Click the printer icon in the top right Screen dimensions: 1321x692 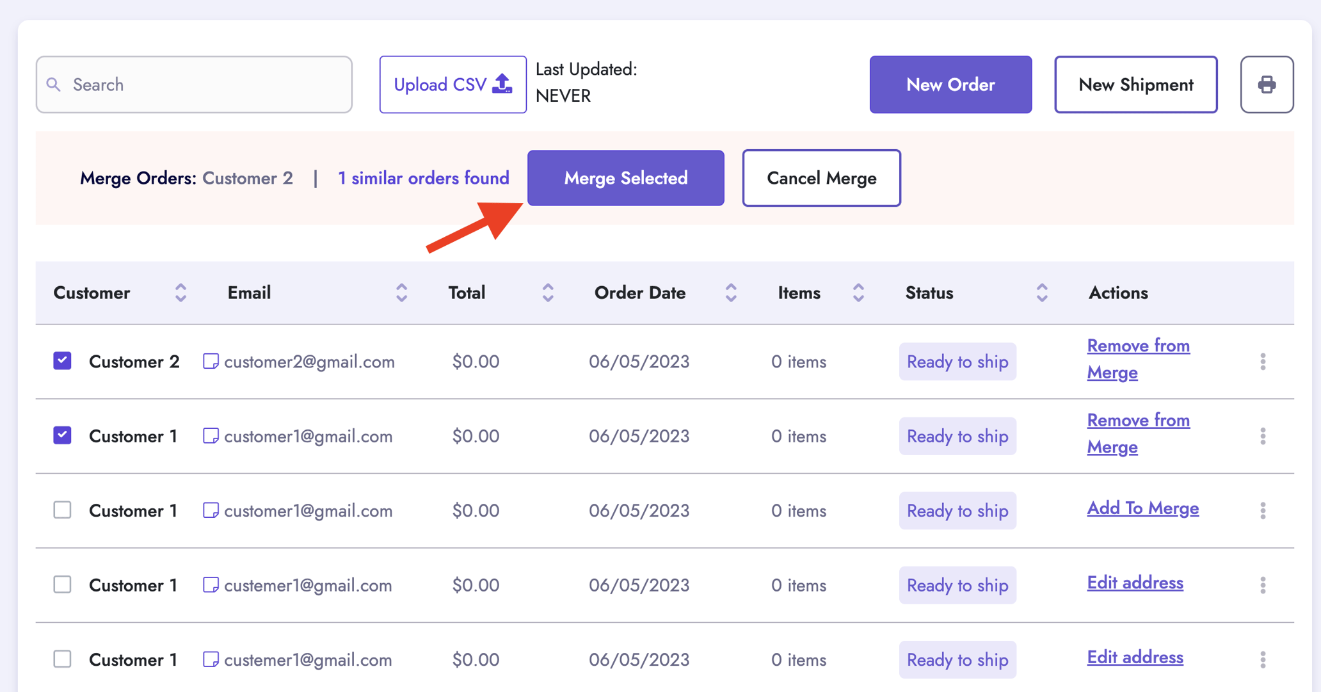coord(1266,84)
